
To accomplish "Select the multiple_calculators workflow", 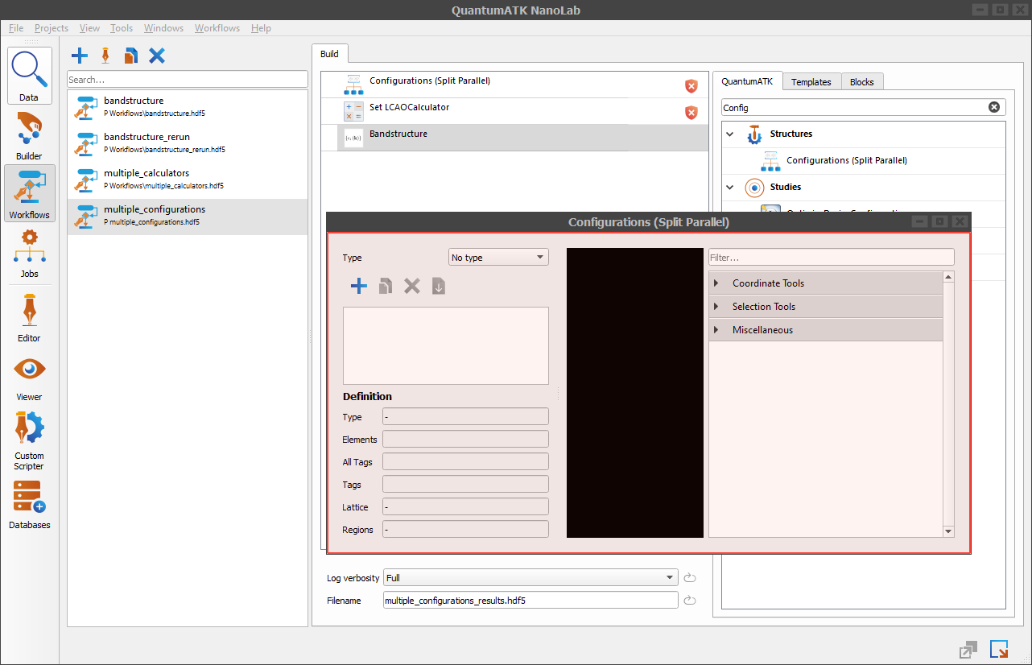I will 188,180.
